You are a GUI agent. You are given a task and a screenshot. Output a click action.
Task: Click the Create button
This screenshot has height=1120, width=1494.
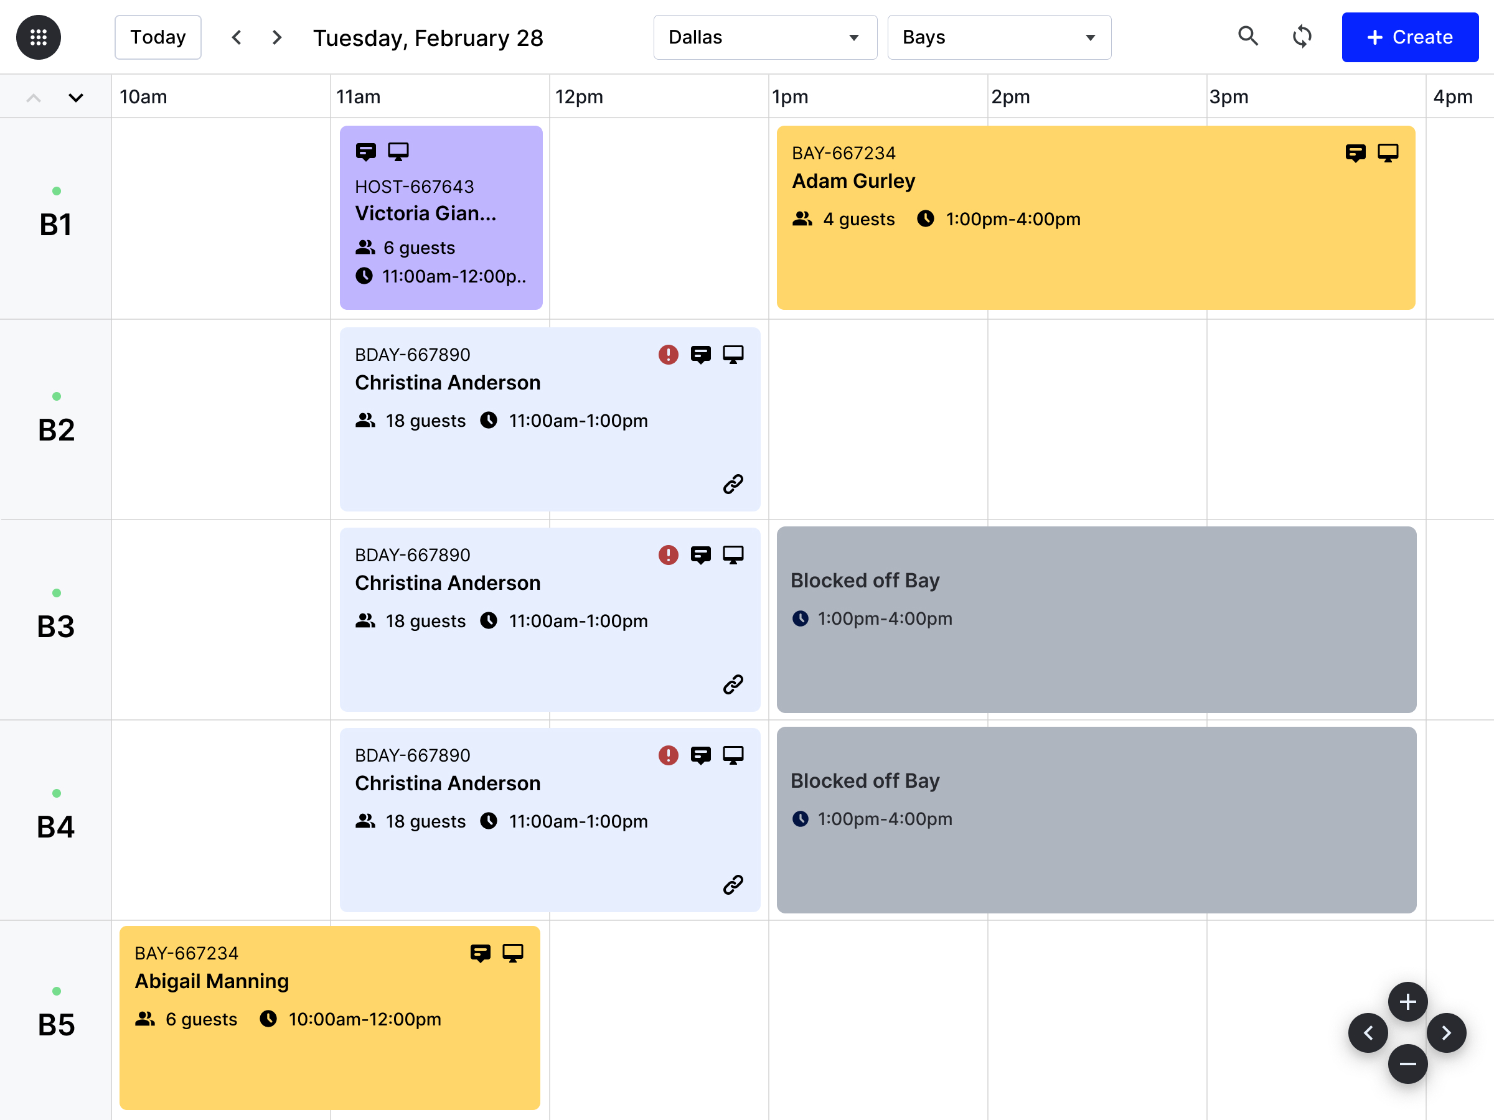(x=1410, y=37)
